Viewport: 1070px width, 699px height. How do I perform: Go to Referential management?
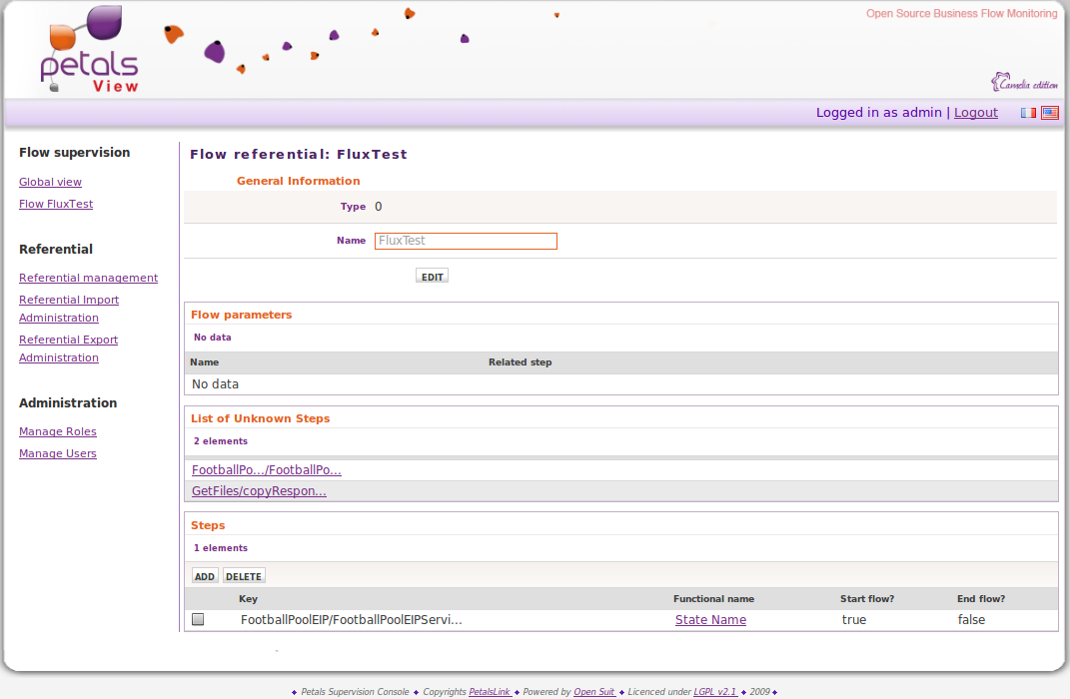pyautogui.click(x=88, y=278)
